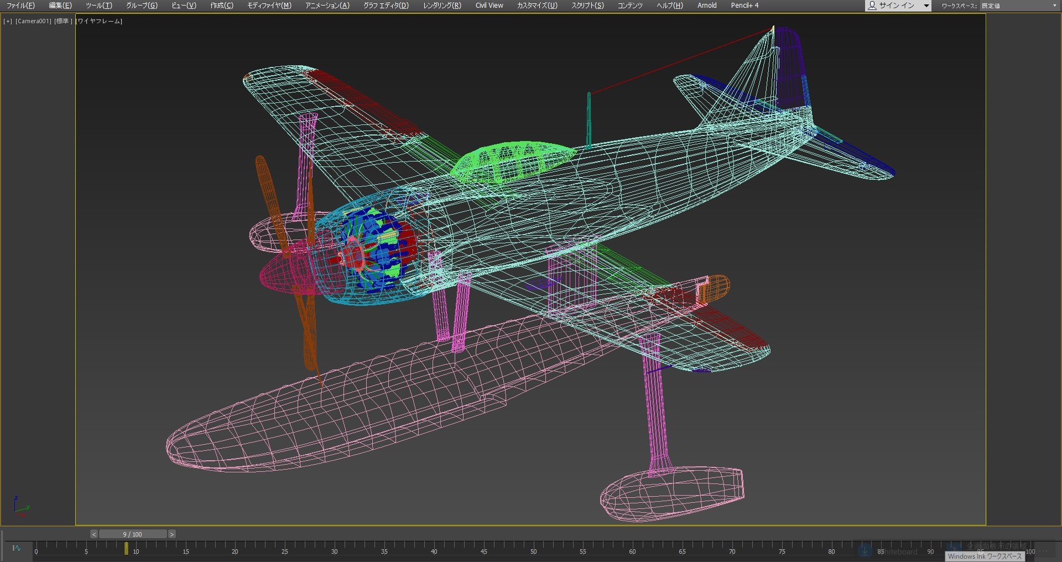Image resolution: width=1062 pixels, height=562 pixels.
Task: Open the mini curve editor icon
Action: 17,548
